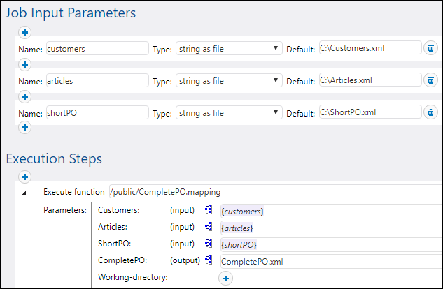Click the Execute function path field
443x289 pixels.
(274, 192)
